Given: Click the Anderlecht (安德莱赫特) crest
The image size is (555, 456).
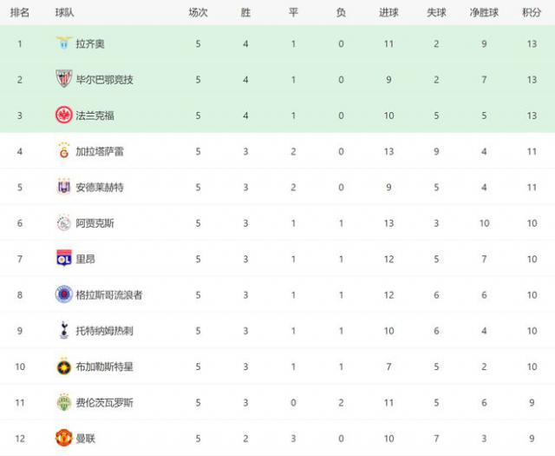Looking at the screenshot, I should (63, 187).
